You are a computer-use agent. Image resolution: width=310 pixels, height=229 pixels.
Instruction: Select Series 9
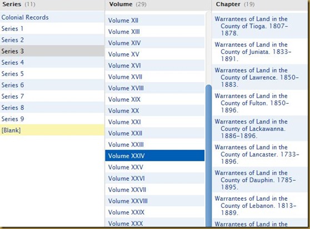tap(52, 119)
